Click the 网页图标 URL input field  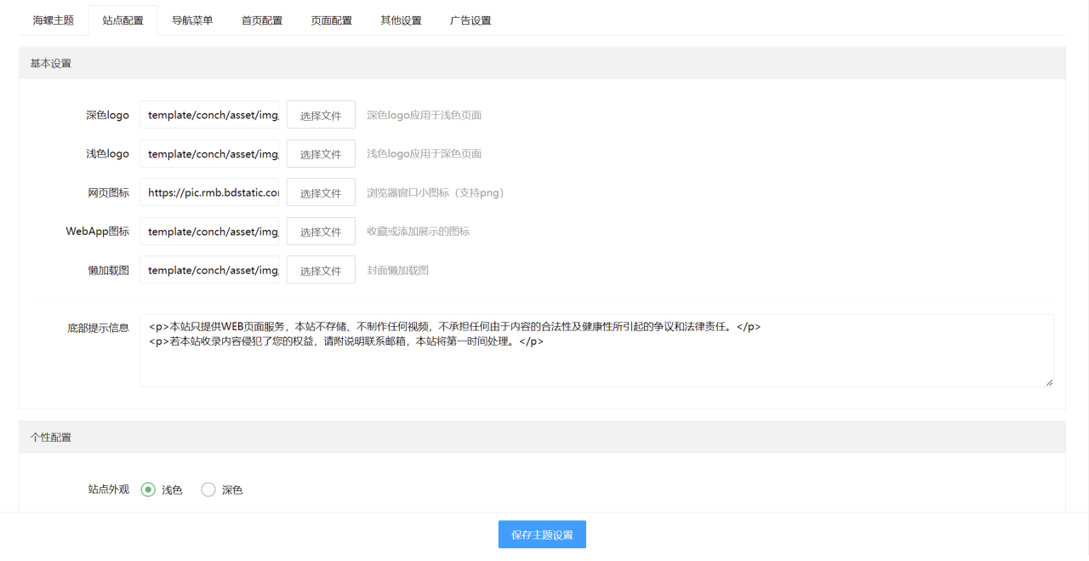pos(209,192)
